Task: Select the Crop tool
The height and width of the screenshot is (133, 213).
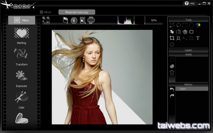Action: 172,38
